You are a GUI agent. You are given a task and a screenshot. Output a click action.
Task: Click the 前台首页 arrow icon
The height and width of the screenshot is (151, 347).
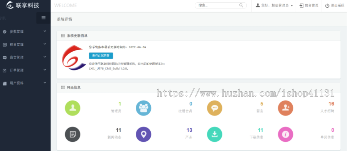point(302,5)
